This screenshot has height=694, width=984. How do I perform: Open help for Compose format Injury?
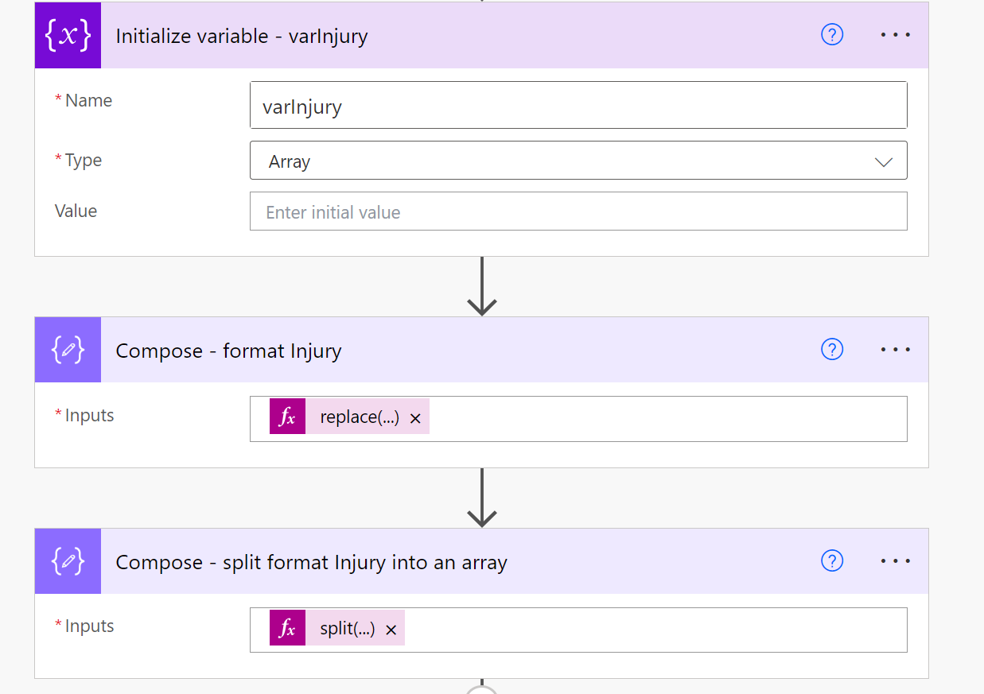point(832,350)
